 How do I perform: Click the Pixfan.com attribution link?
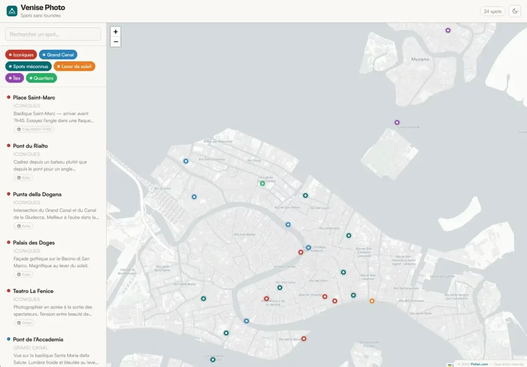coord(479,364)
